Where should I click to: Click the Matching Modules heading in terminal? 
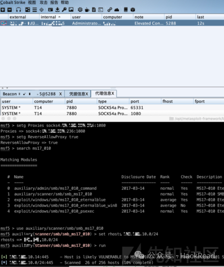(x=19, y=160)
